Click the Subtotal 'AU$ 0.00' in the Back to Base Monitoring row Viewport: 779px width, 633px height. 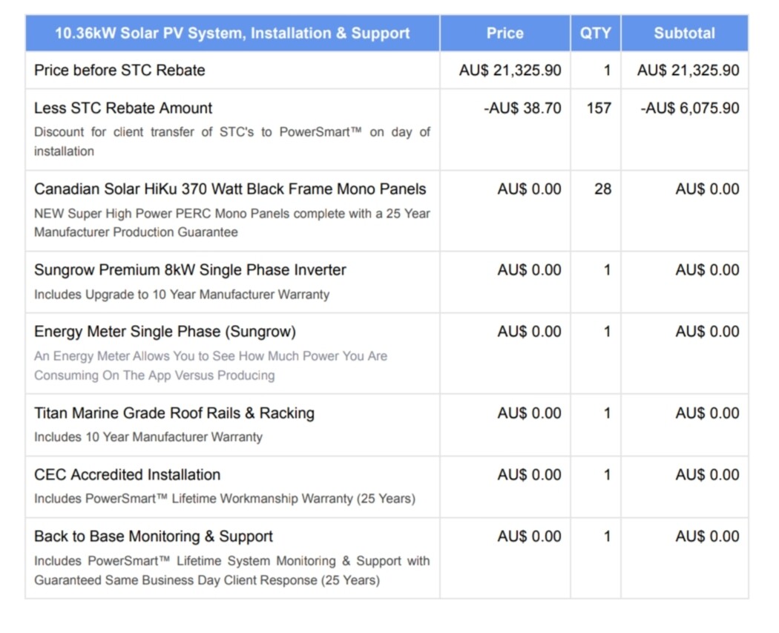pos(707,536)
